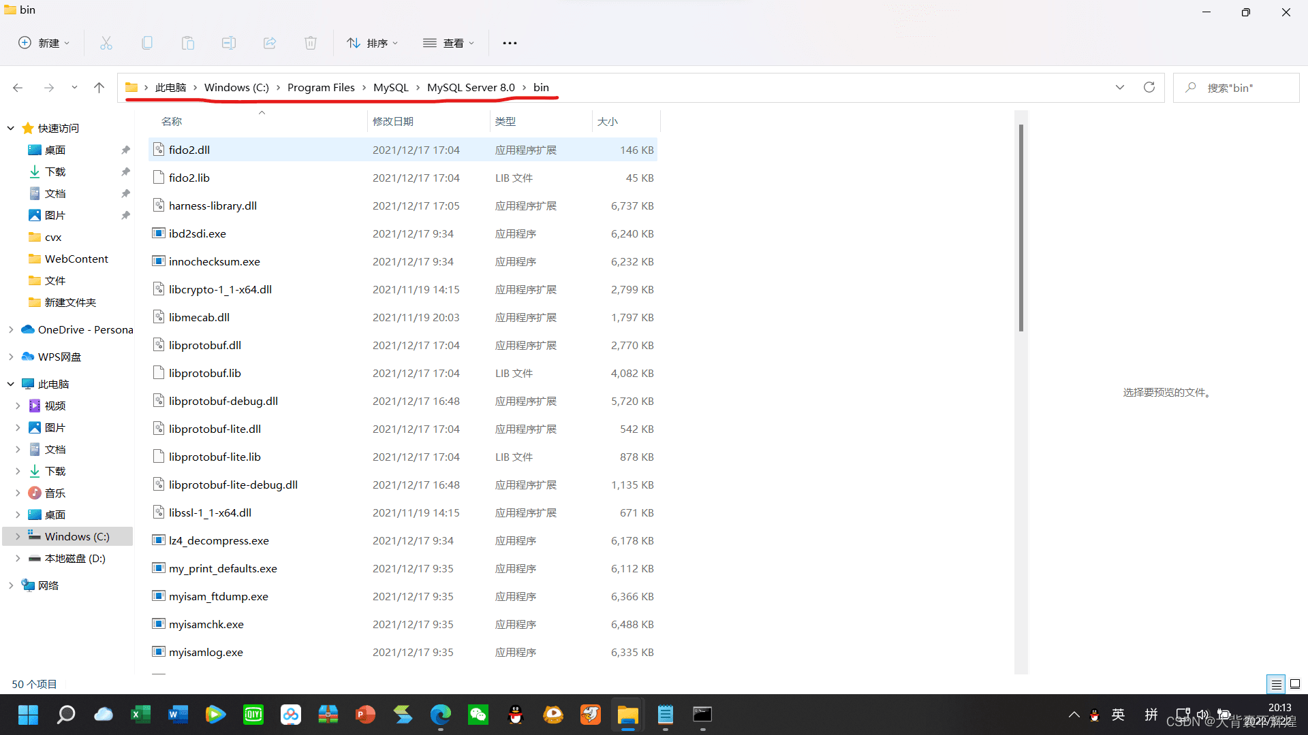Collapse the 快速访问 quick access tree
Screen dimensions: 1308x735
[x=11, y=128]
